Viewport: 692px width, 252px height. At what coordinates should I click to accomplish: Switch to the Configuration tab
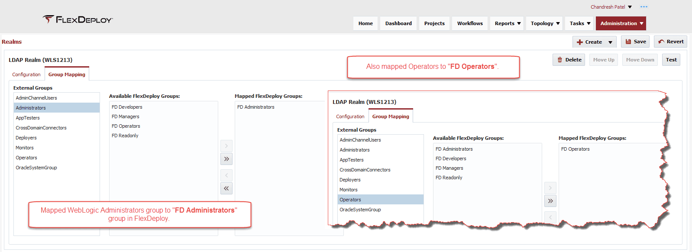[26, 74]
